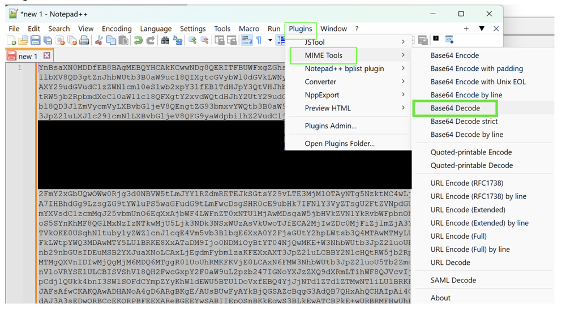Click the Find binoculars icon
The height and width of the screenshot is (314, 566).
click(x=165, y=40)
